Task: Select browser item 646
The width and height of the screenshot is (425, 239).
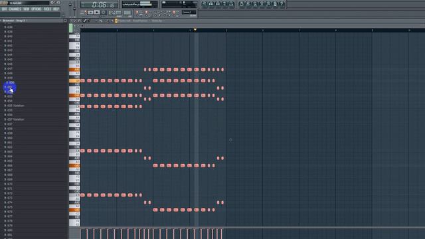Action: (x=8, y=64)
